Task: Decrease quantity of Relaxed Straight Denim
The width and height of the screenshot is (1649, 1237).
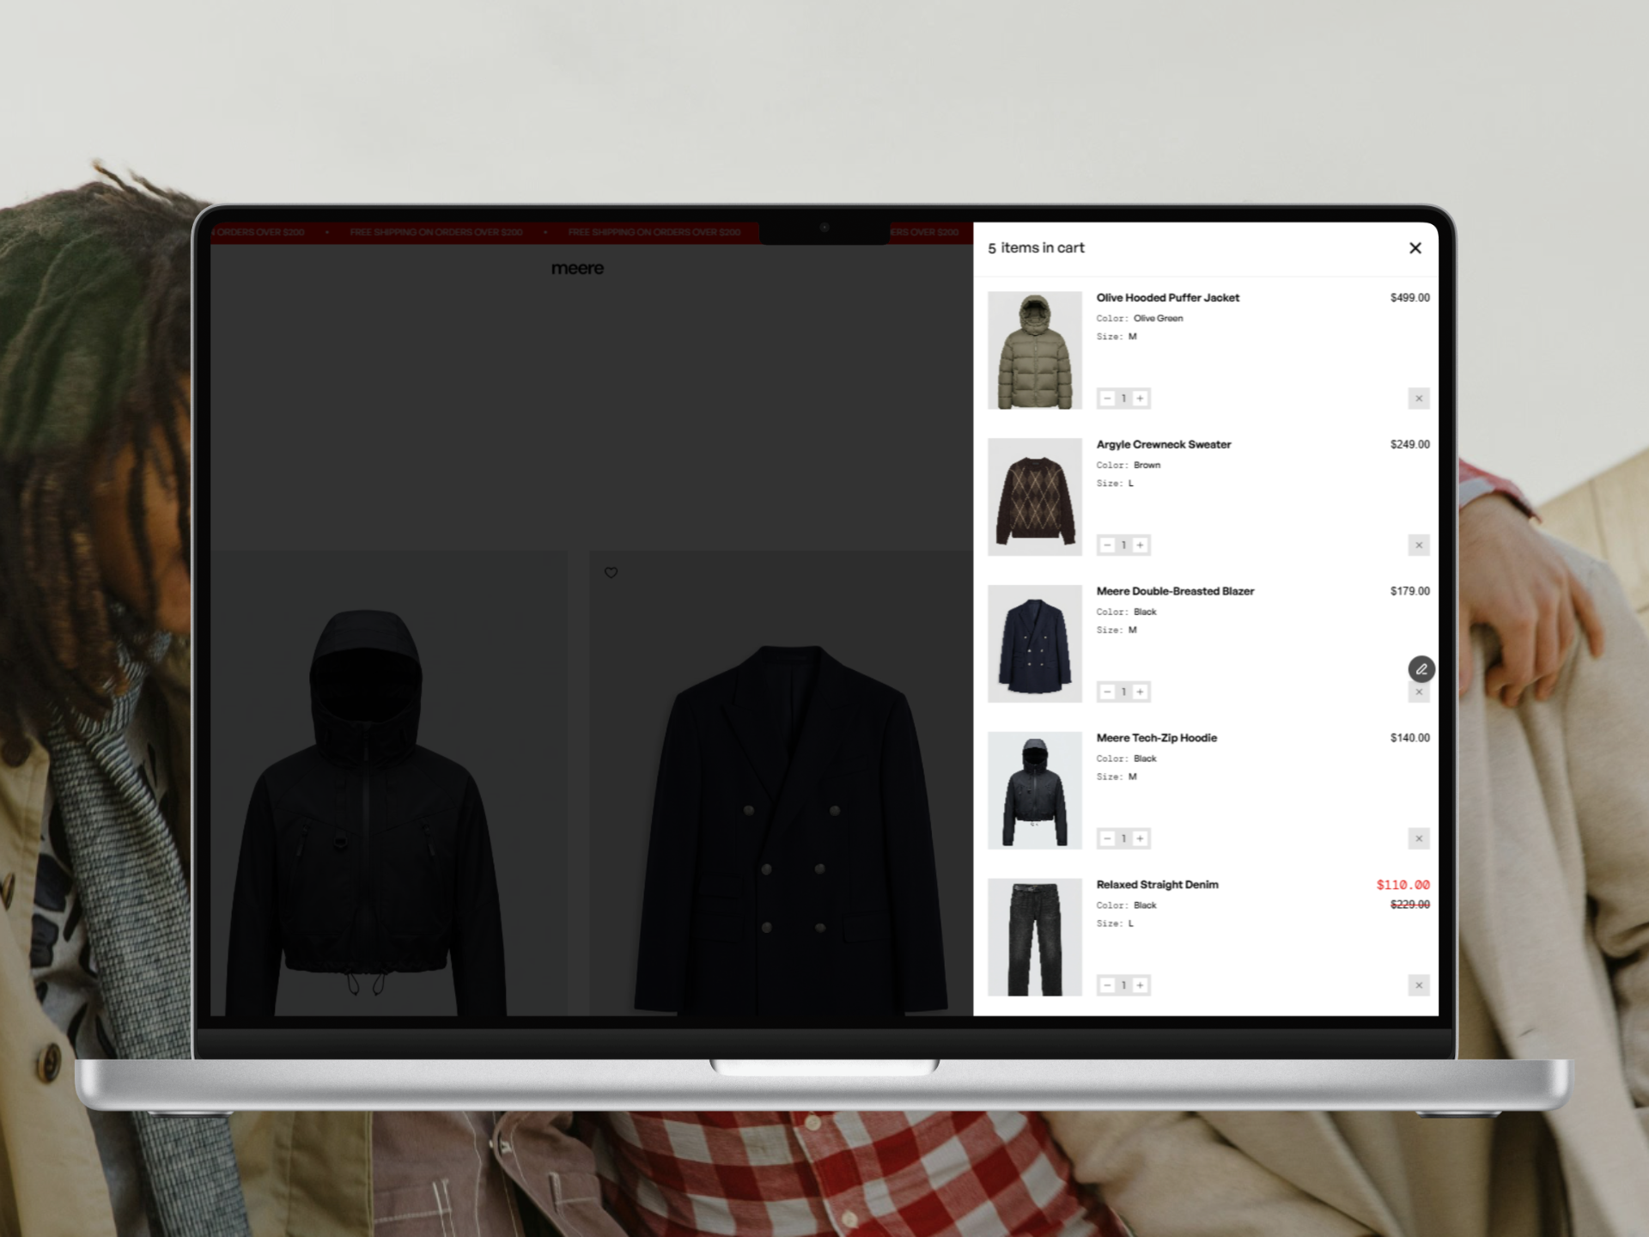Action: point(1107,985)
